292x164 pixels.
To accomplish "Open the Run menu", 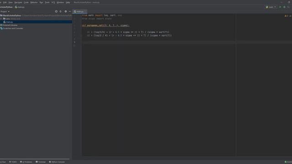I will pyautogui.click(x=41, y=2).
